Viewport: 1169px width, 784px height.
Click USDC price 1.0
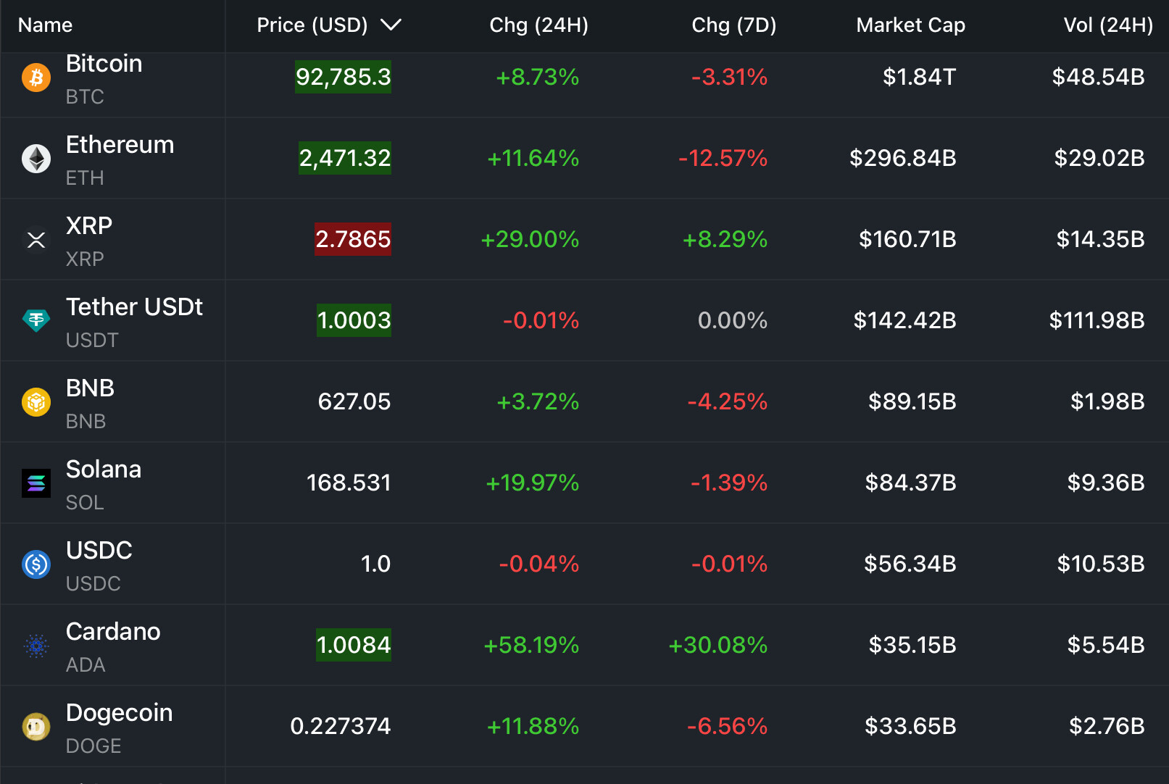coord(375,564)
